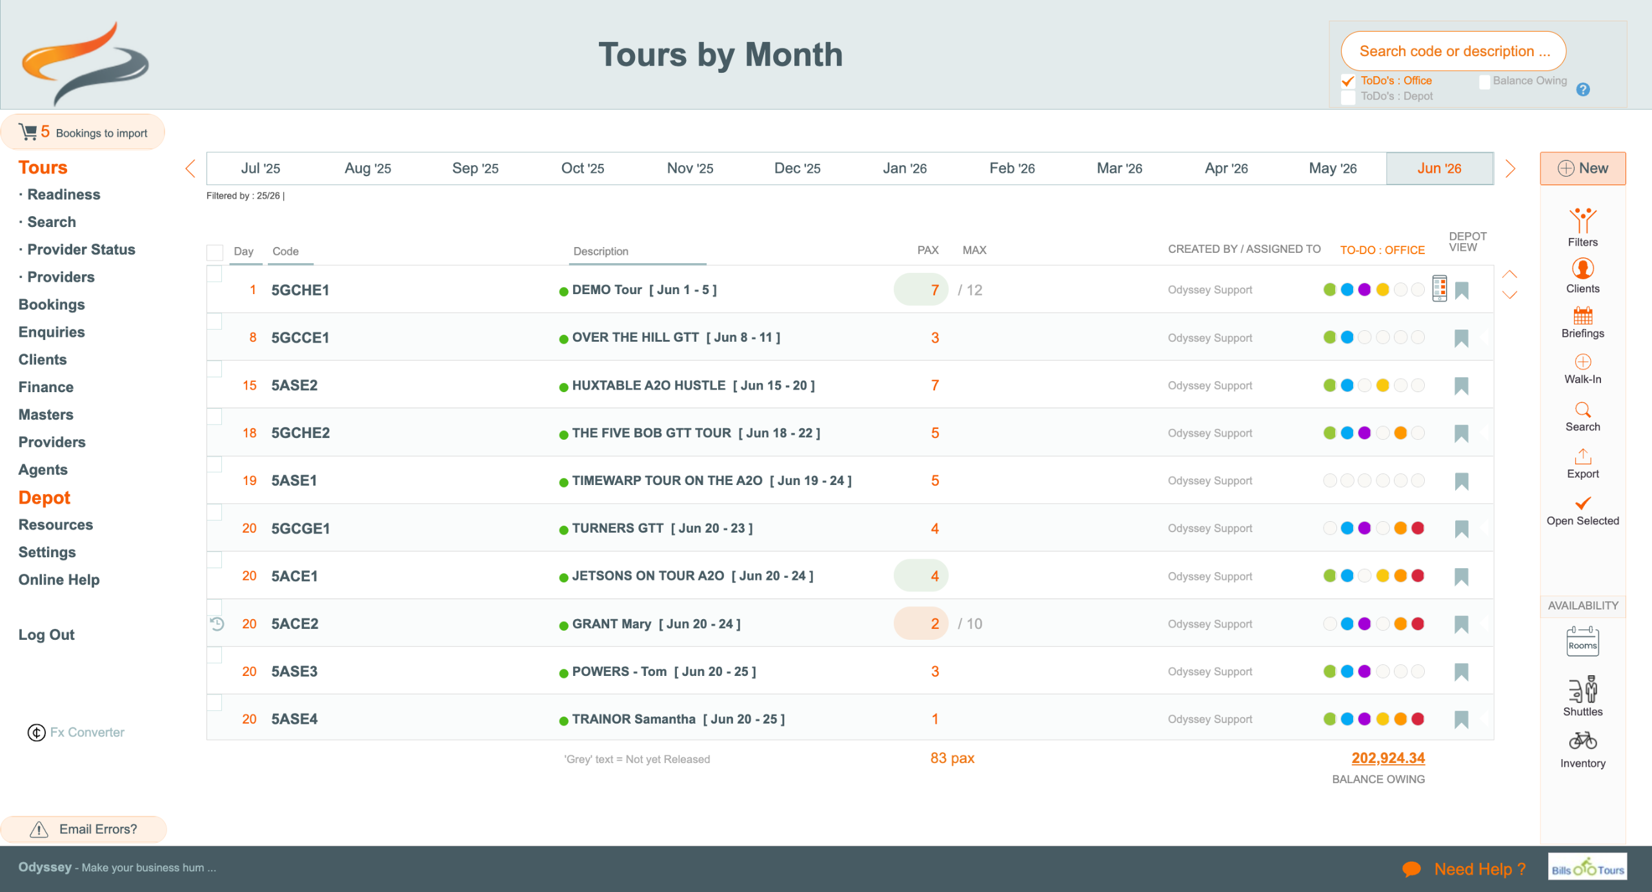Click the Clients icon in right panel
This screenshot has width=1652, height=892.
(x=1582, y=268)
